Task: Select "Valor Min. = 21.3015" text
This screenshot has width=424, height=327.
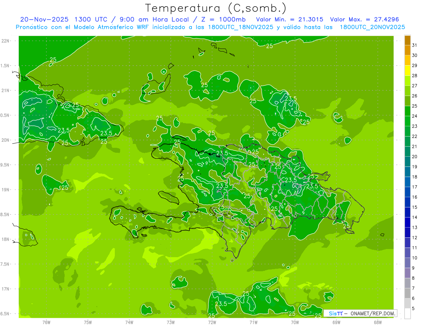Action: click(289, 19)
